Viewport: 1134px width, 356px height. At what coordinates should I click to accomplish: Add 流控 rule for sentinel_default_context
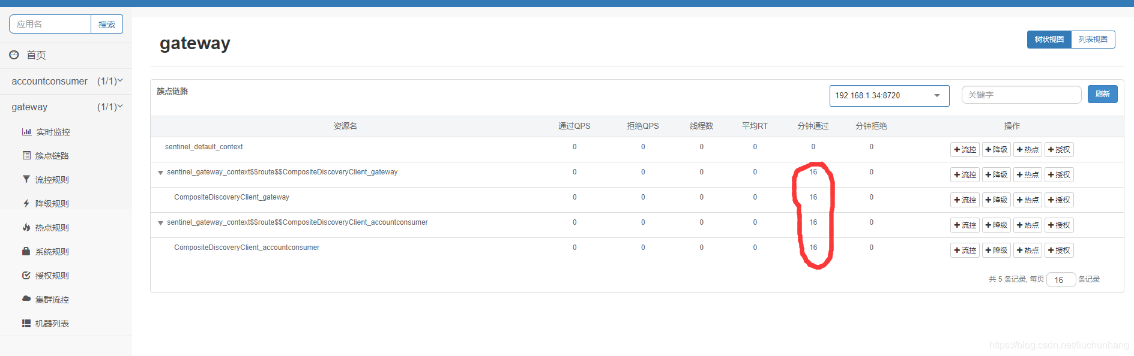pos(965,150)
